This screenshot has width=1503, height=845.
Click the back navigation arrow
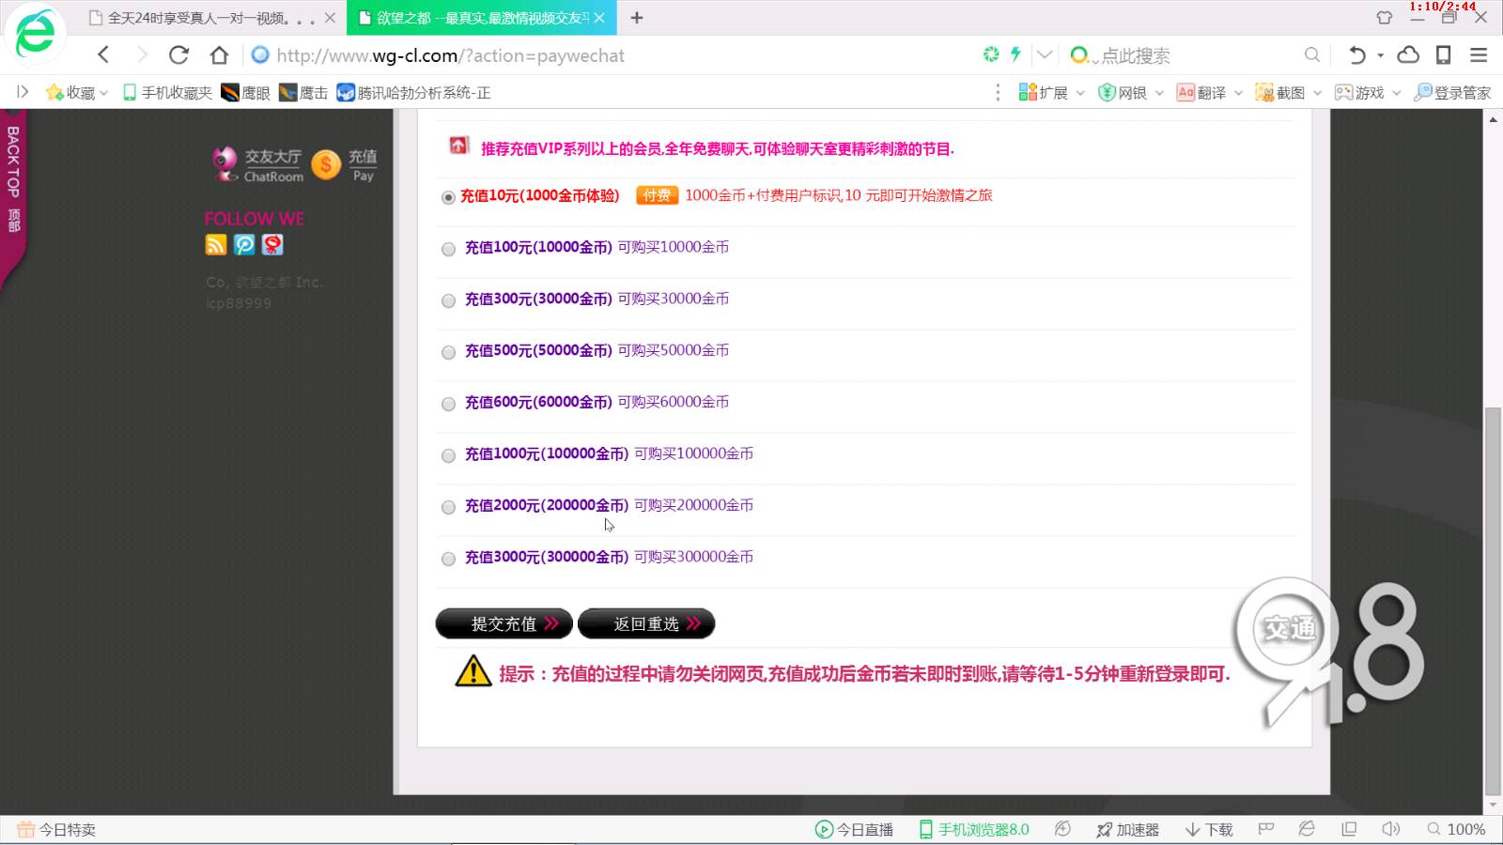tap(103, 55)
